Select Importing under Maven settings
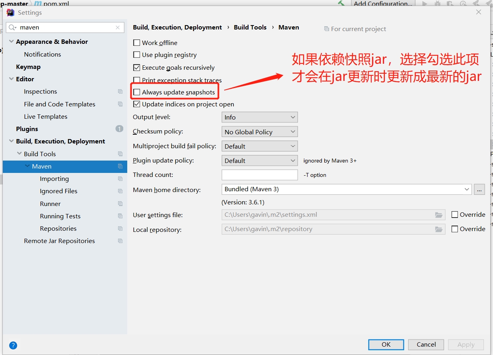Viewport: 493px width, 355px height. pyautogui.click(x=54, y=179)
